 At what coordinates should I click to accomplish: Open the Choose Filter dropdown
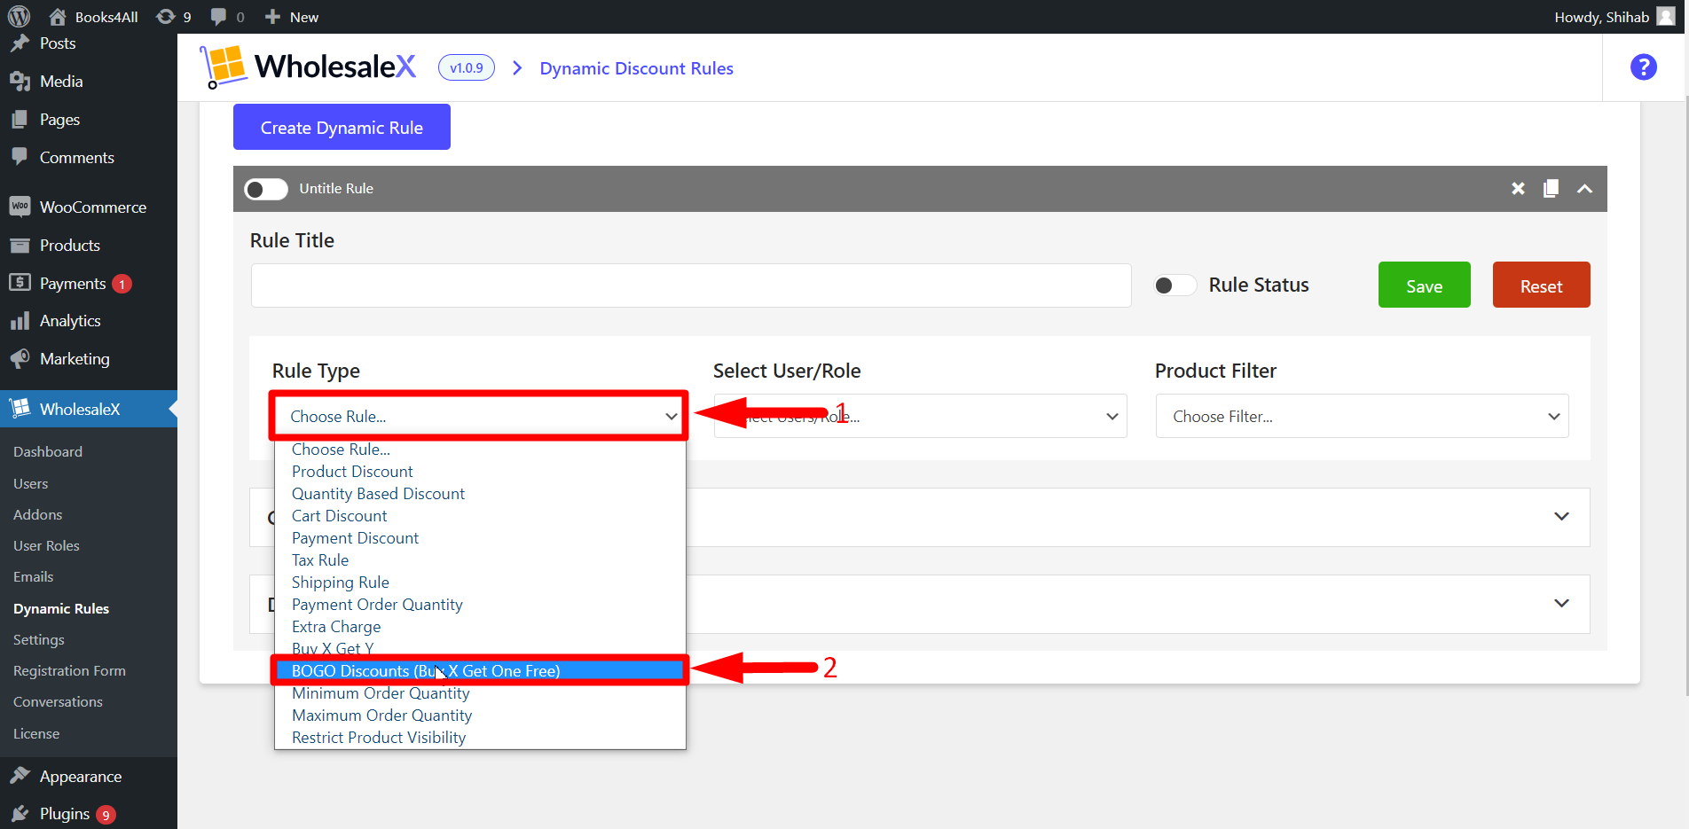point(1362,416)
